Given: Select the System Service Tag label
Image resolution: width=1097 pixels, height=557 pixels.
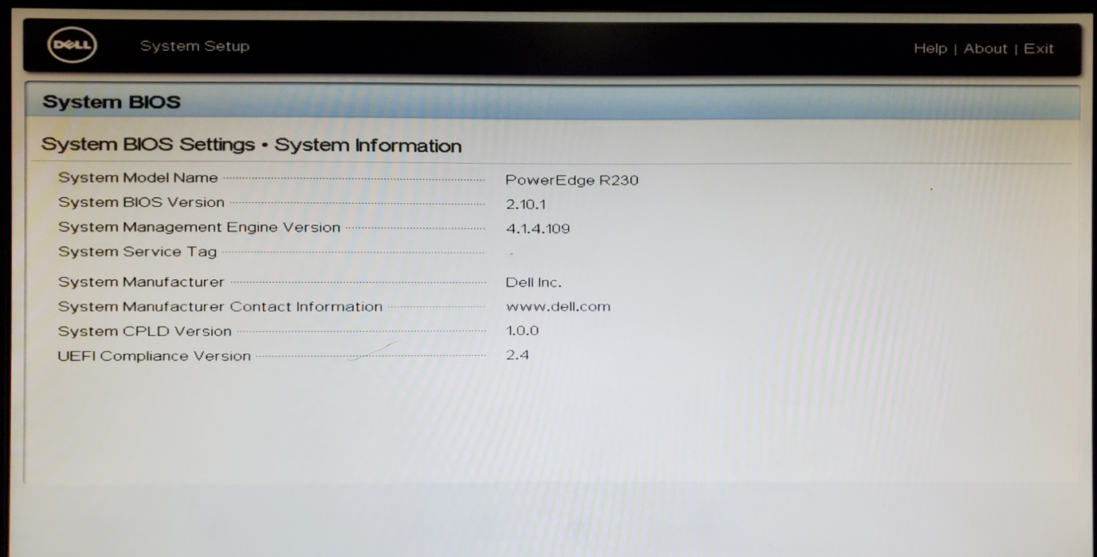Looking at the screenshot, I should coord(137,252).
